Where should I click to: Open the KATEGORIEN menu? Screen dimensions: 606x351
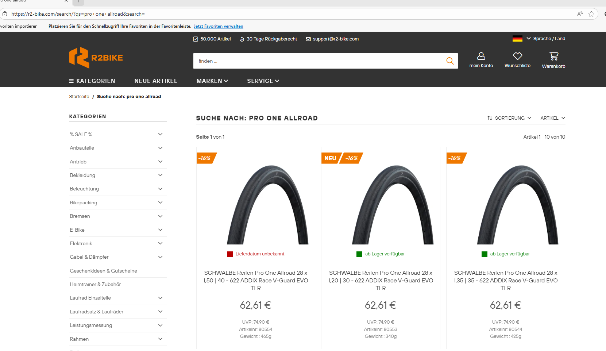click(92, 81)
